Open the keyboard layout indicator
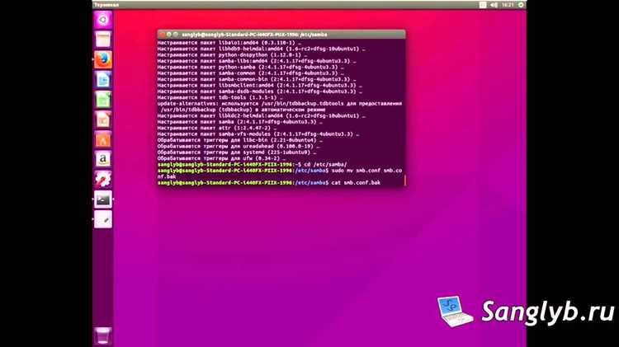The image size is (619, 347). pyautogui.click(x=483, y=5)
